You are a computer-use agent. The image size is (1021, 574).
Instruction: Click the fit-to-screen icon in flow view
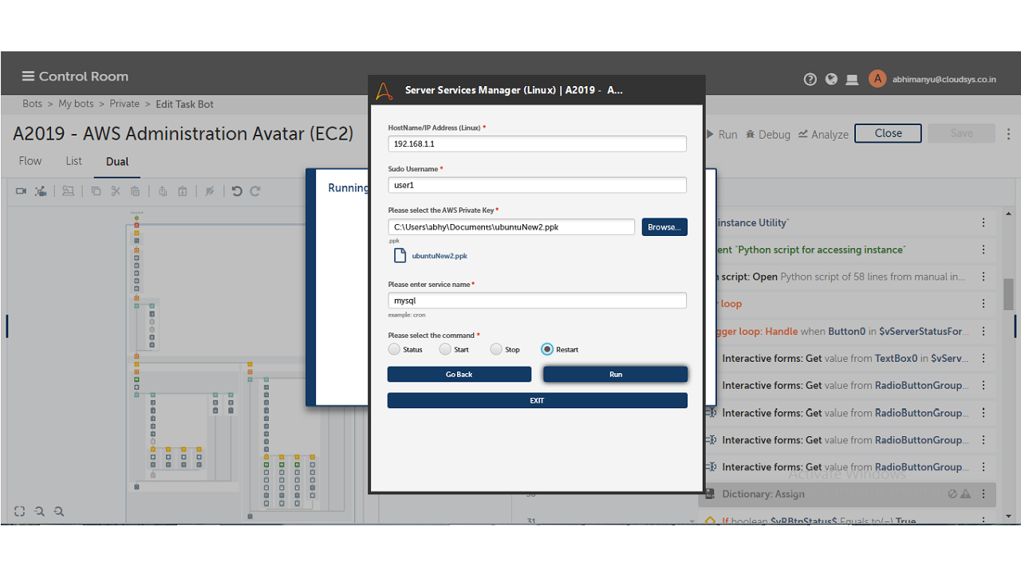point(20,511)
